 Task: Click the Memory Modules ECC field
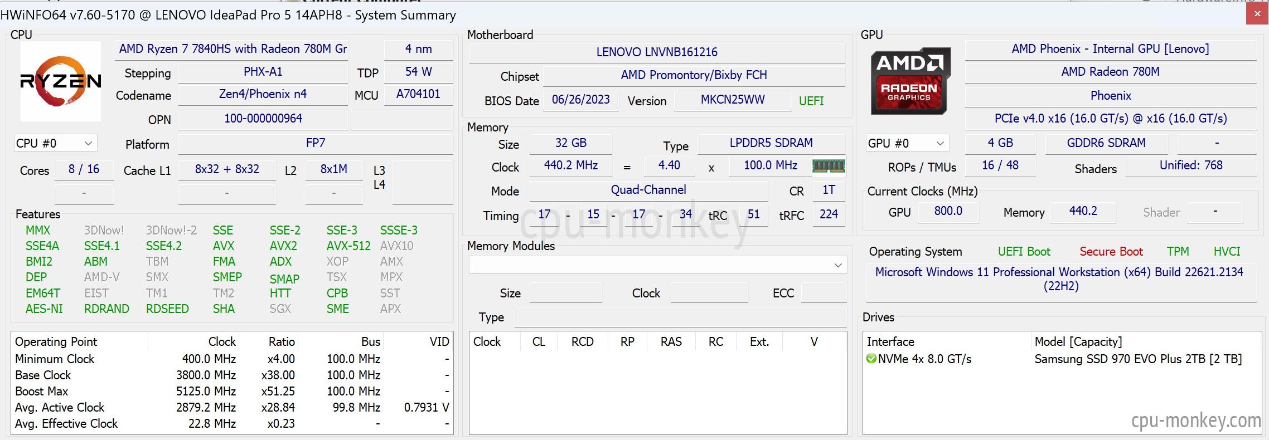[x=824, y=293]
